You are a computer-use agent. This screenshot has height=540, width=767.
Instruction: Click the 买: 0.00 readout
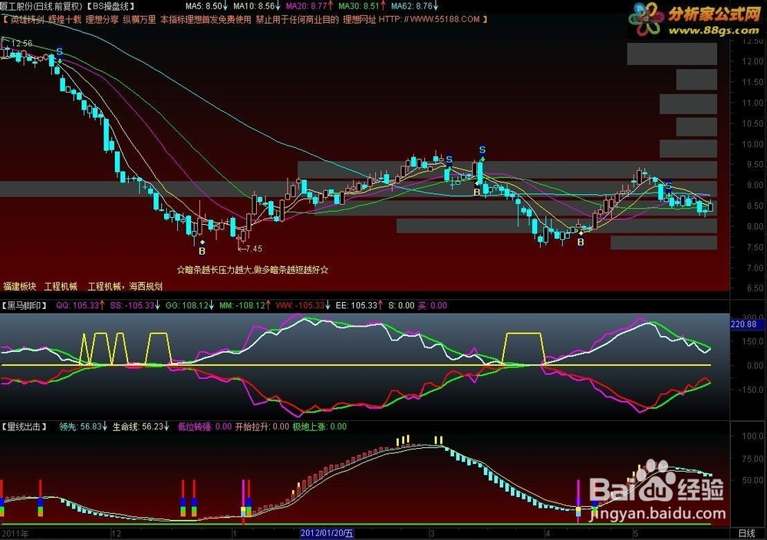[433, 306]
